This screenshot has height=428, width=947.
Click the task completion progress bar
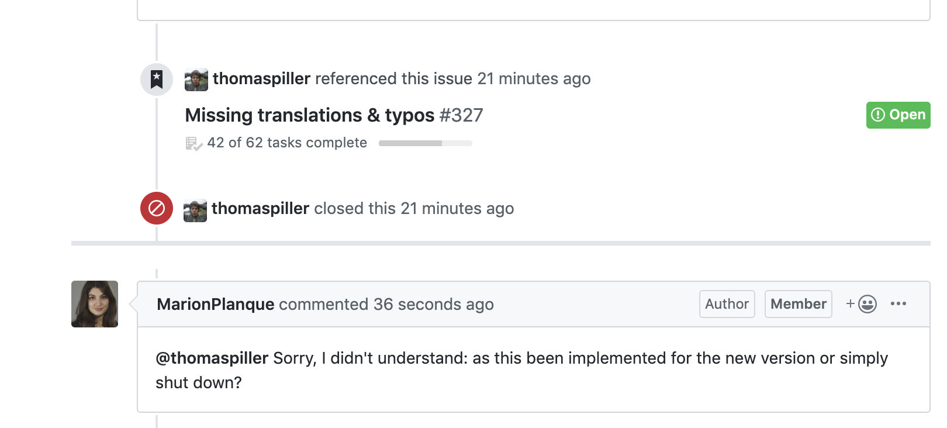(x=425, y=142)
